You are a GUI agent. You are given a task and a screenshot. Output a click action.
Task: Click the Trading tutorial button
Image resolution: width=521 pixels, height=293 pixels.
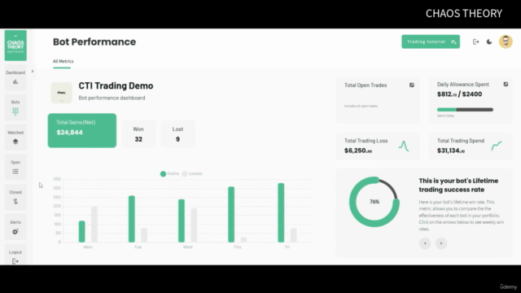coord(431,42)
